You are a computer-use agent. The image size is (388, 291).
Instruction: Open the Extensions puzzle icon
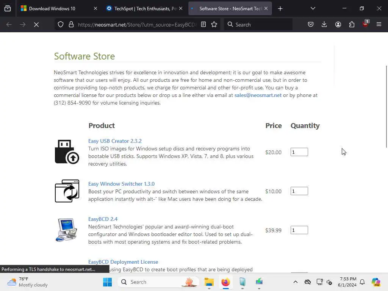coord(352,24)
